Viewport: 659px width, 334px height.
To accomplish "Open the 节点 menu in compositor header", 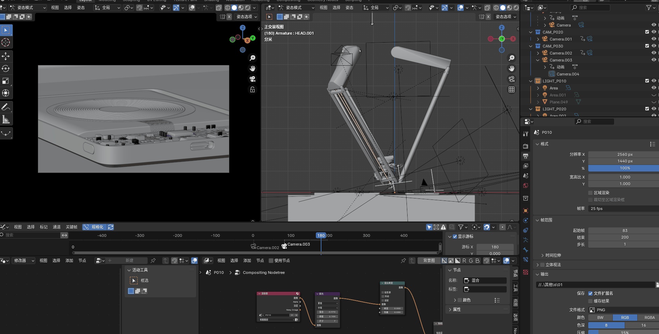I will pos(260,261).
